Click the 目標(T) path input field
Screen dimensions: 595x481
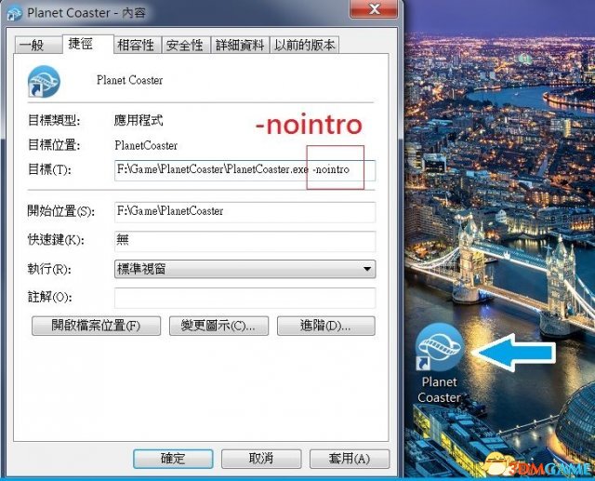coord(245,170)
